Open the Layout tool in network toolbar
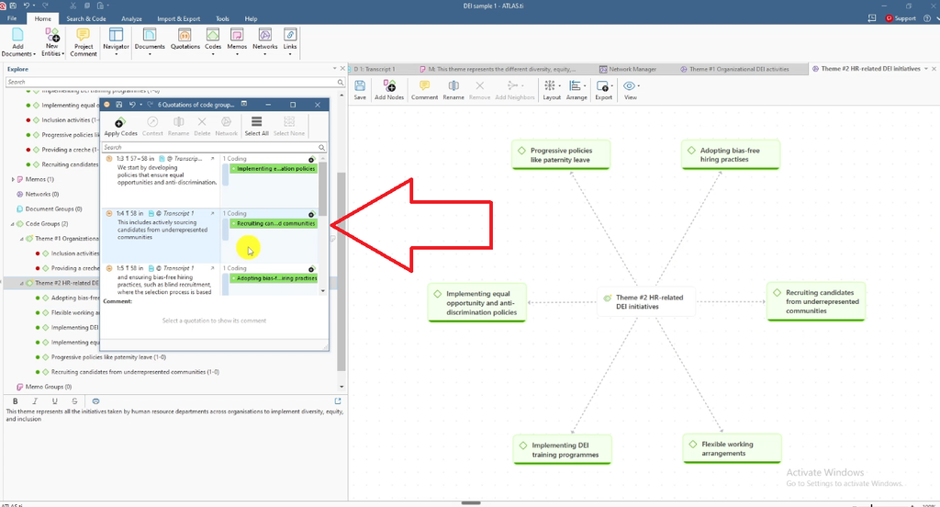The width and height of the screenshot is (940, 507). 552,90
